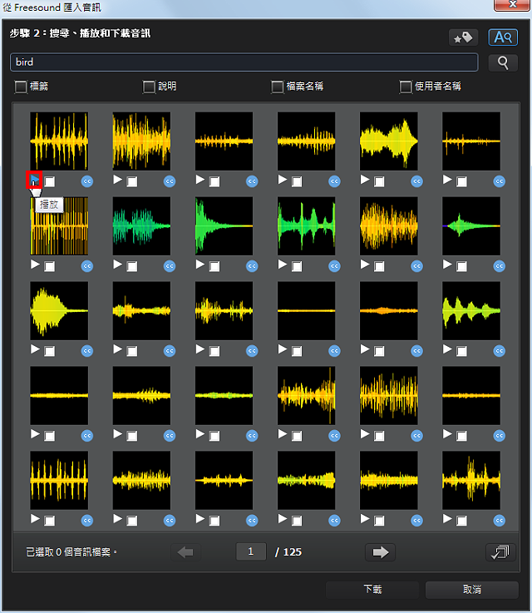
Task: Select the waveform thumbnail in row three, column six
Action: pos(471,311)
